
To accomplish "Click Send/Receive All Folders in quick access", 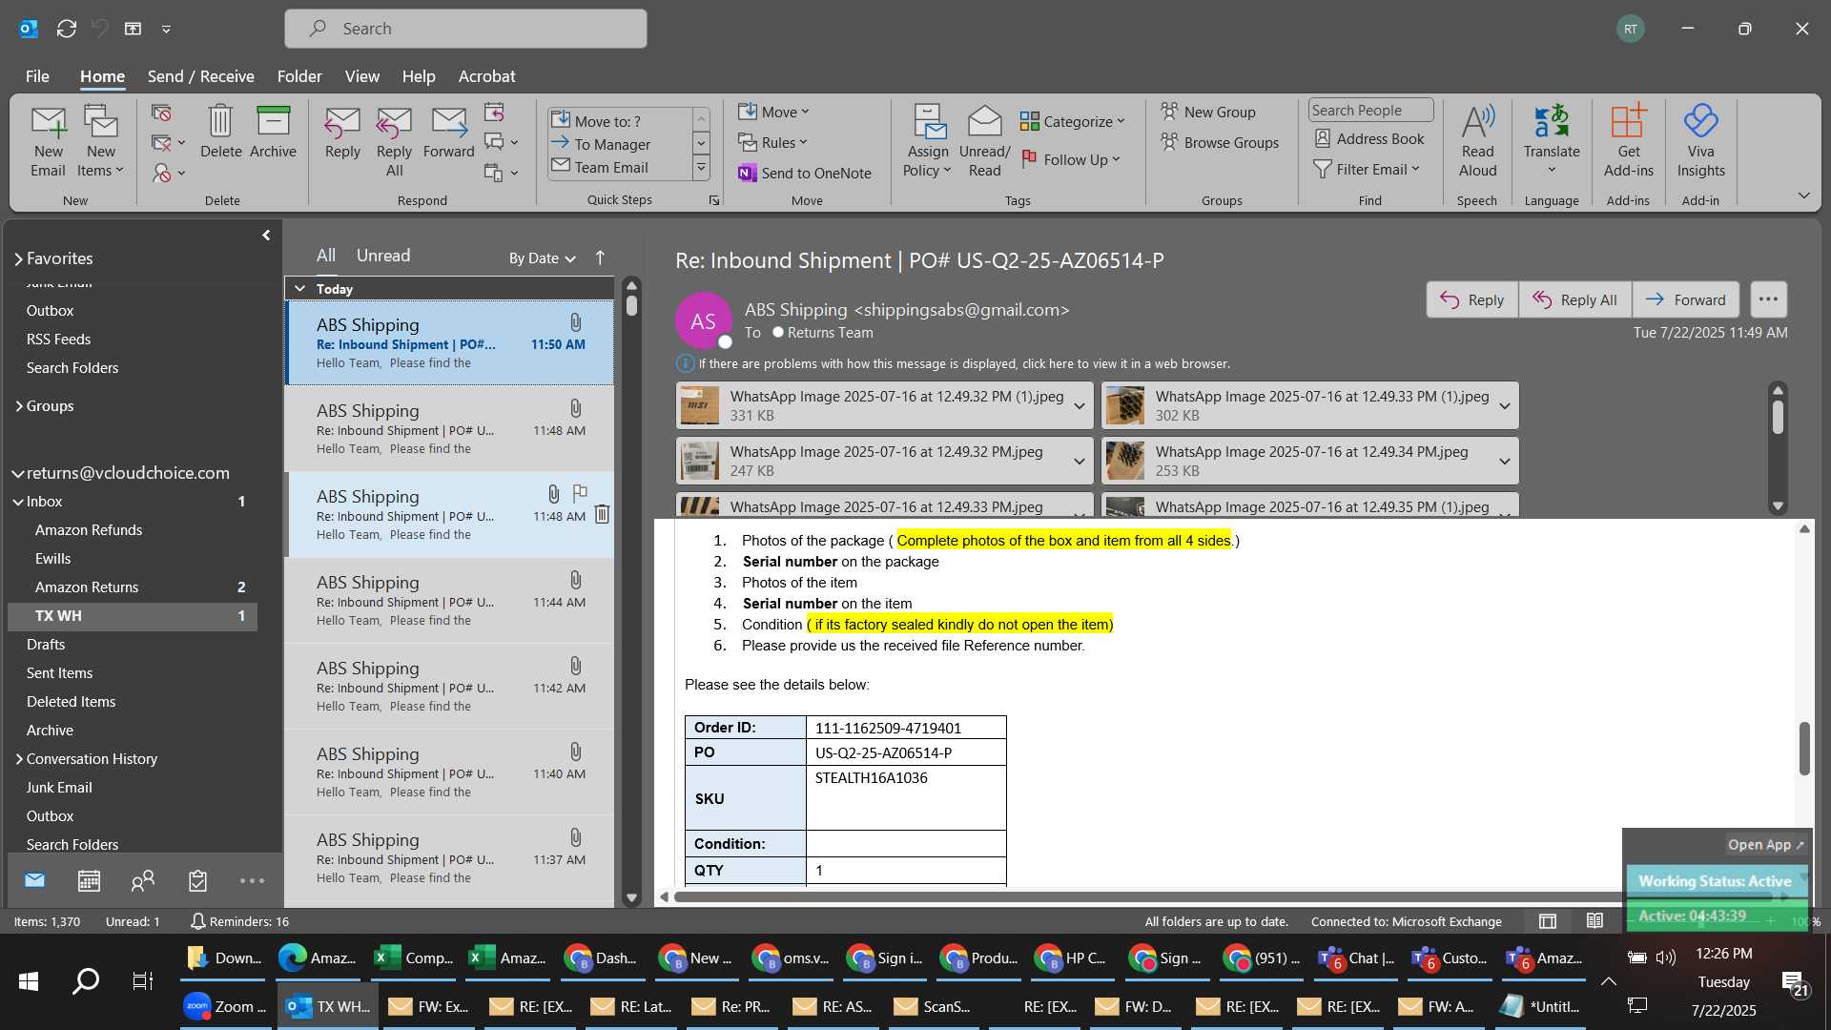I will coord(66,29).
